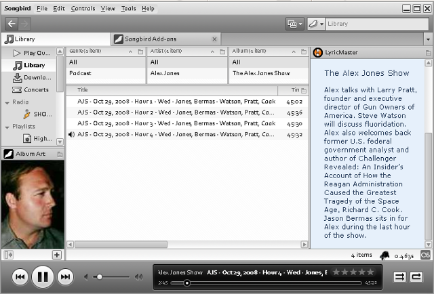Switch to the Songbird Add-ons tab
This screenshot has width=434, height=294.
coord(165,39)
